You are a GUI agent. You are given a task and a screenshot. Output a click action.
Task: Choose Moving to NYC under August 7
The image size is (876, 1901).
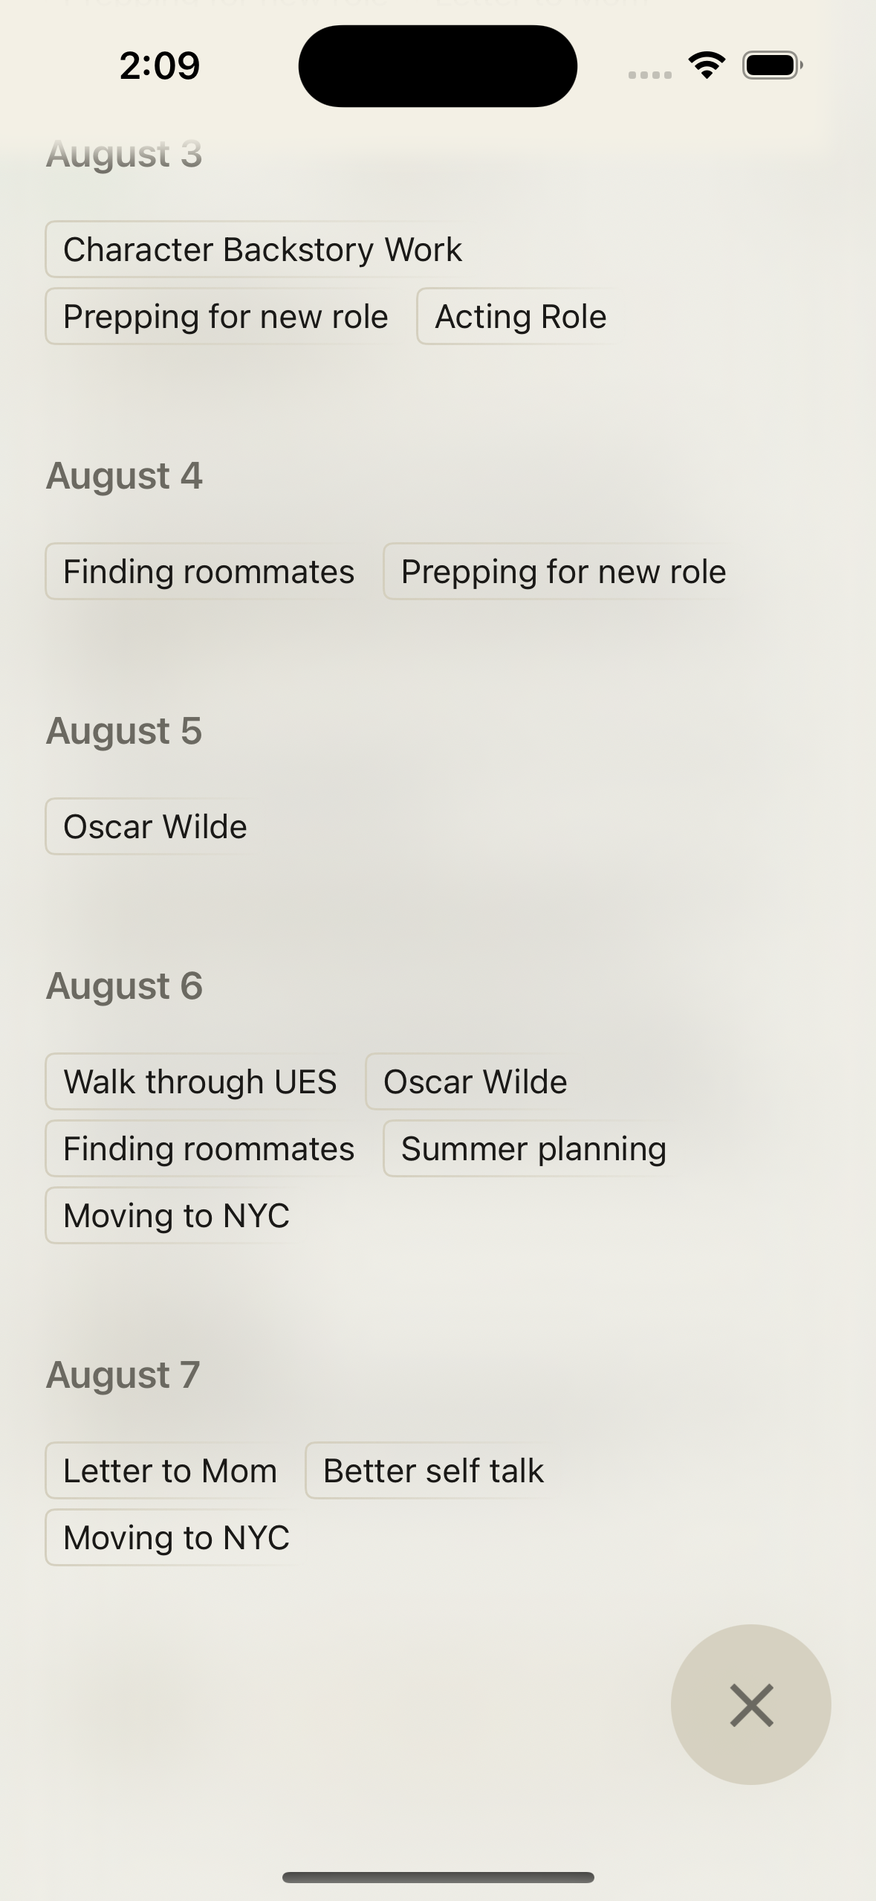(x=176, y=1538)
